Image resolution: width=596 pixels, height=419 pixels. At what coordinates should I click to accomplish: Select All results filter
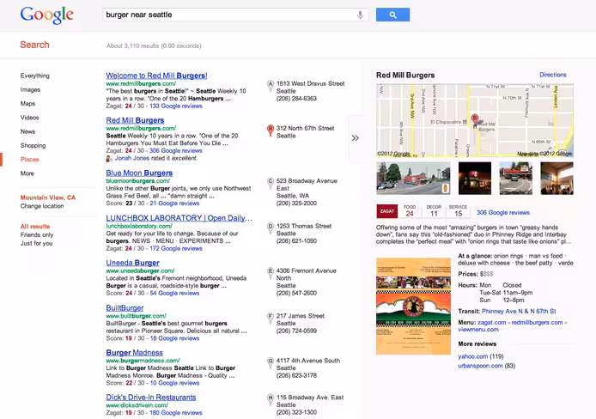[35, 227]
